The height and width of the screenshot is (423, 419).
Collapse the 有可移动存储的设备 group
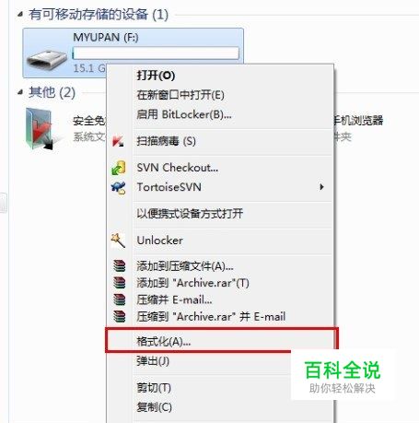20,14
